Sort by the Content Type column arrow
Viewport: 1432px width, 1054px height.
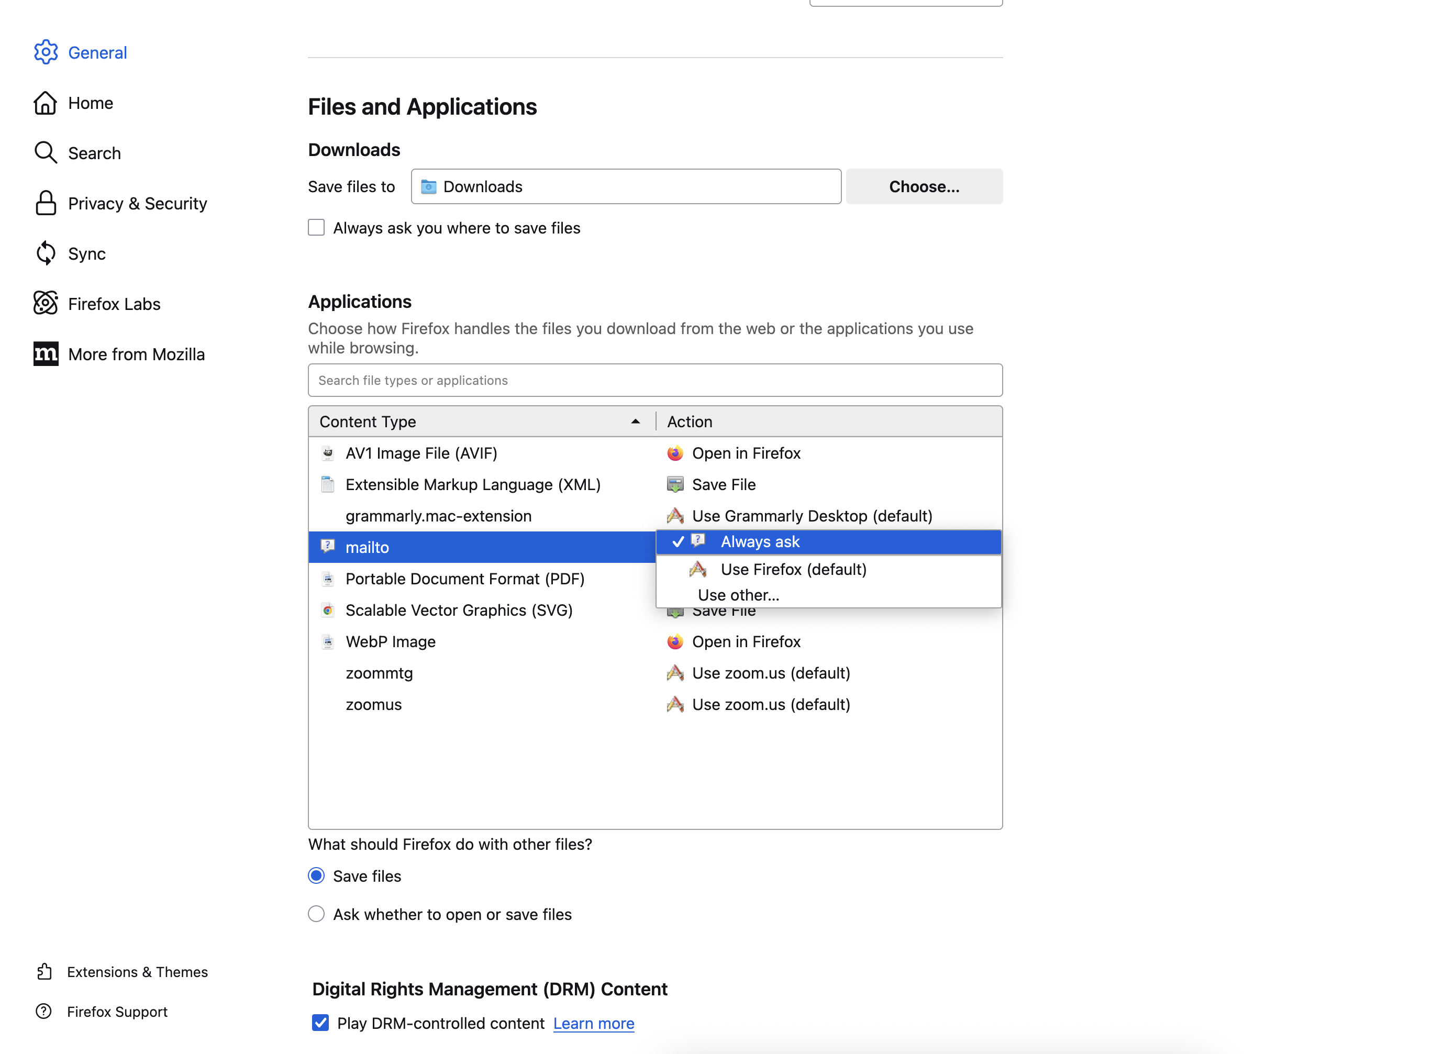[635, 421]
